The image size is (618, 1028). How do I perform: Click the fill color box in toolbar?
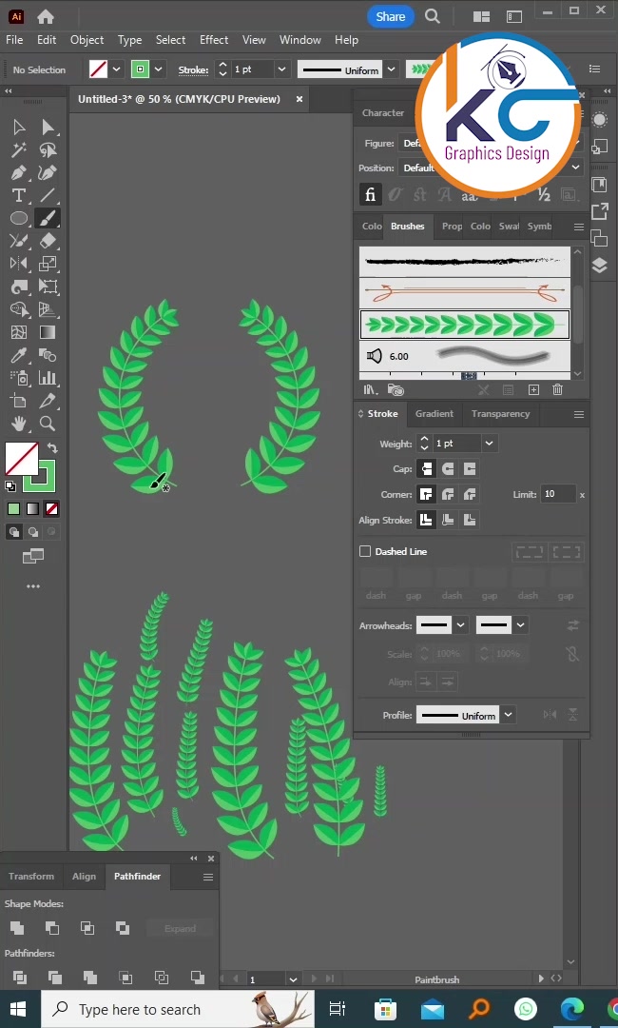[x=22, y=459]
